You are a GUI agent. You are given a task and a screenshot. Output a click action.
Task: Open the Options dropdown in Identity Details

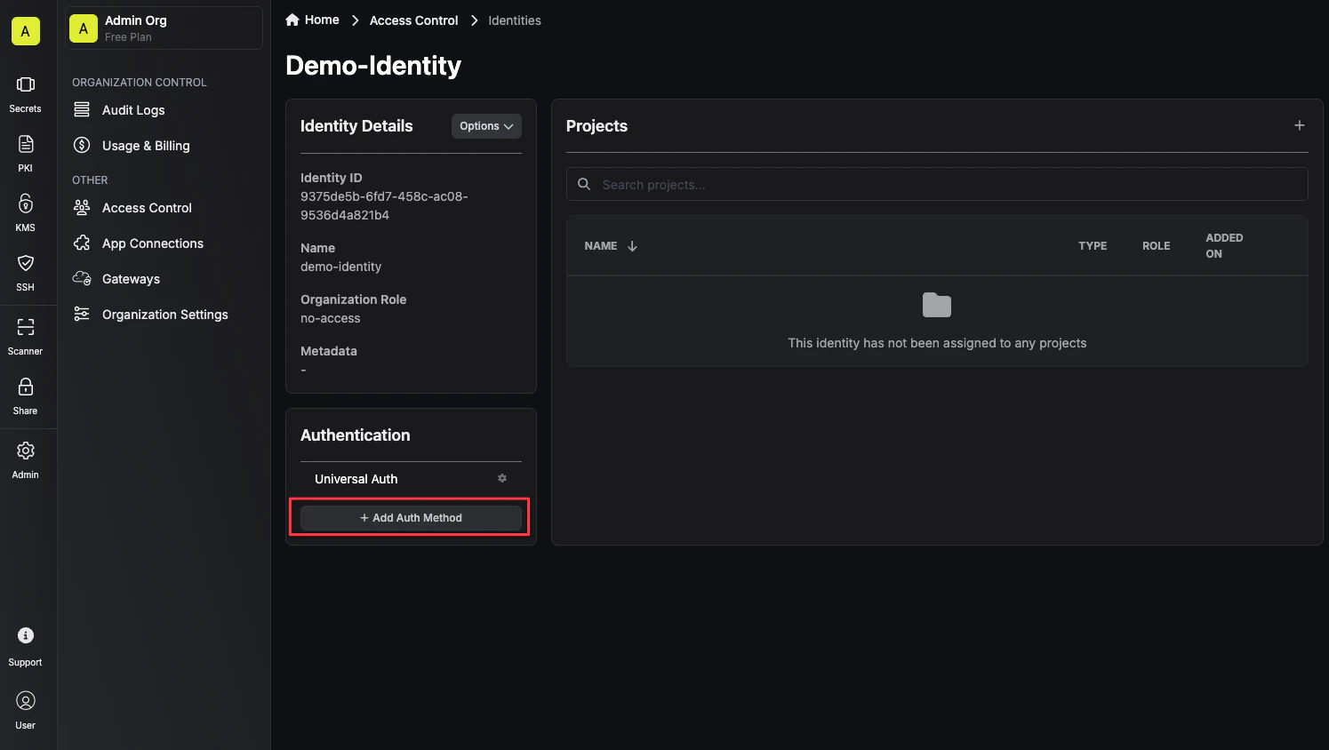(x=486, y=126)
